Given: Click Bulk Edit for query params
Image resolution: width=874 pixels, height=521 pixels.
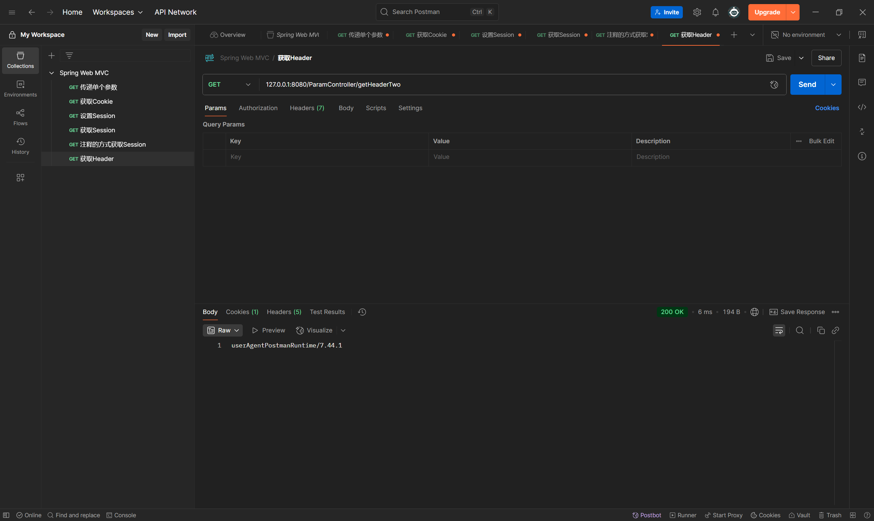Looking at the screenshot, I should click(x=821, y=141).
